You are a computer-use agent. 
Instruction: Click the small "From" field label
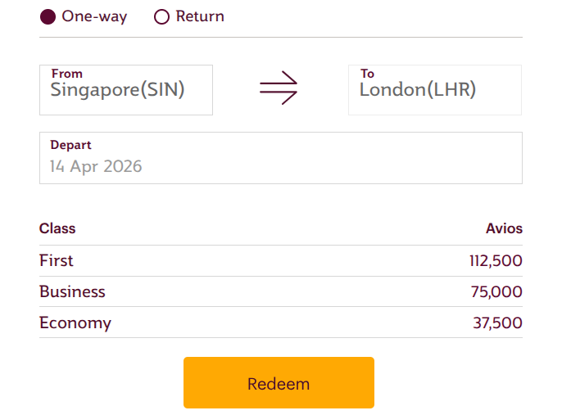pos(66,74)
